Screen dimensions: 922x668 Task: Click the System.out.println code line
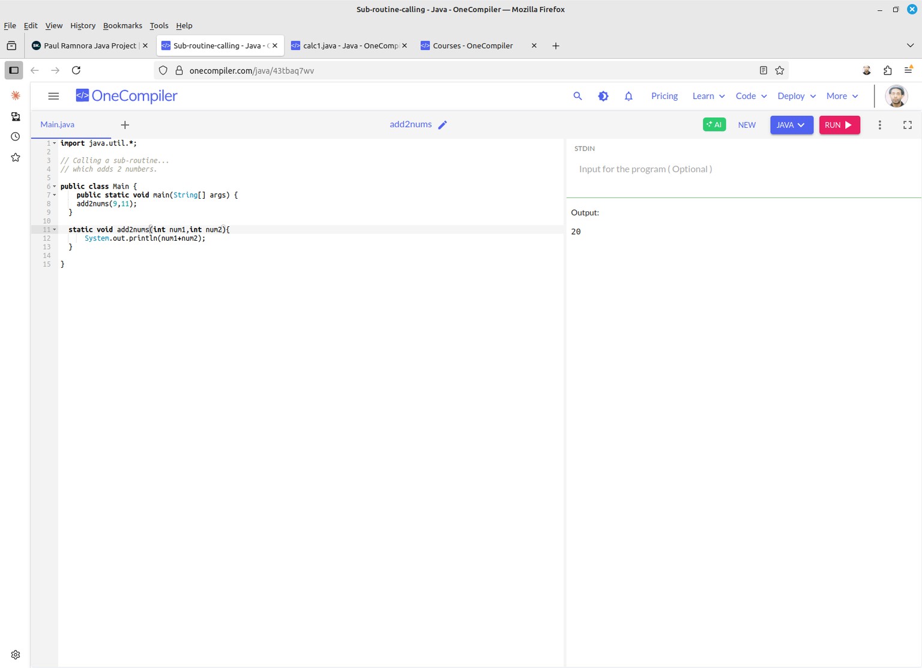145,238
